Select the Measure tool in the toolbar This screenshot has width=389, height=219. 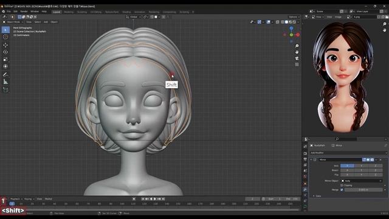tap(5, 82)
